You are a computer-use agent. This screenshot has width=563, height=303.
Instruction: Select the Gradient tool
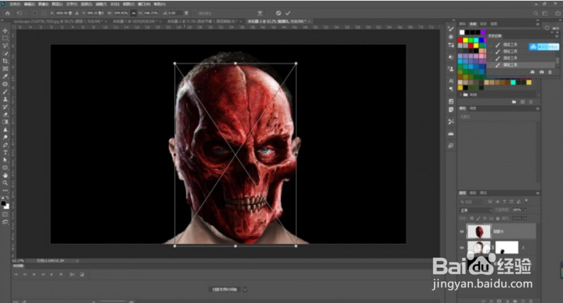point(5,122)
